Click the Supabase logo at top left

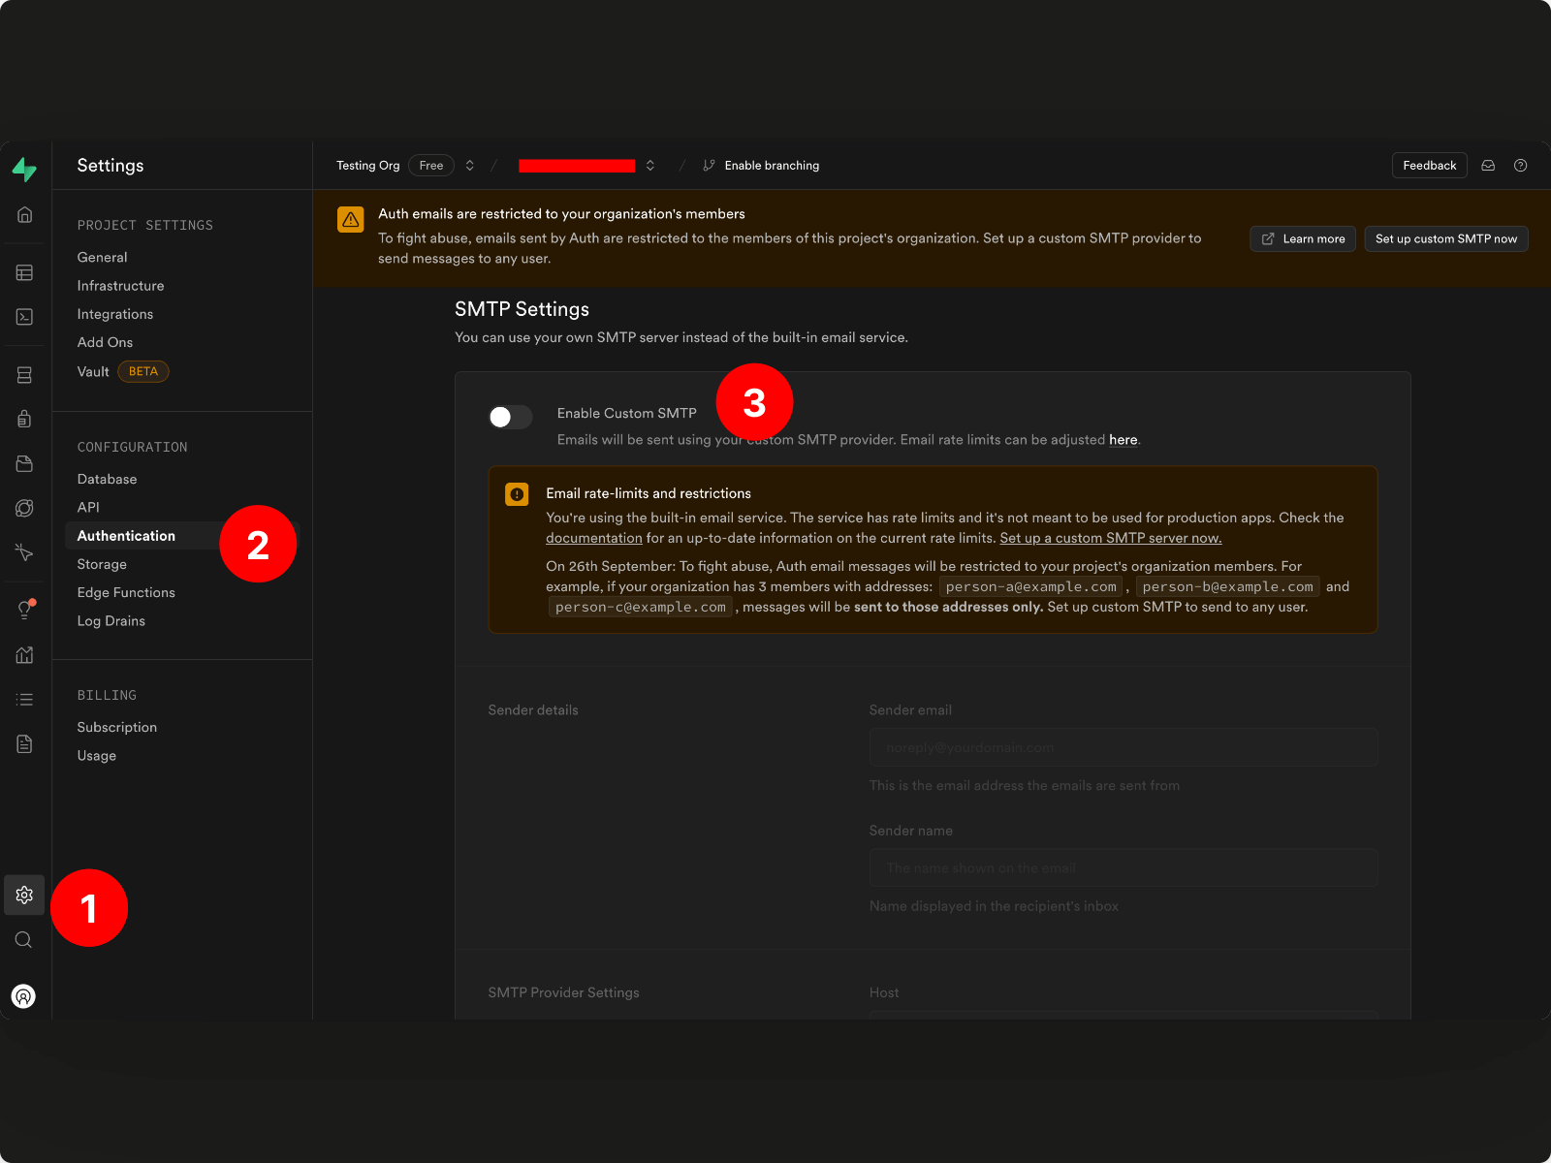tap(26, 169)
